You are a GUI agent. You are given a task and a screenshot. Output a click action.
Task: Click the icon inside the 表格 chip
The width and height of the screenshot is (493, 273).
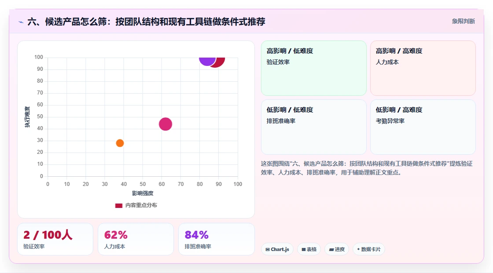pos(304,249)
